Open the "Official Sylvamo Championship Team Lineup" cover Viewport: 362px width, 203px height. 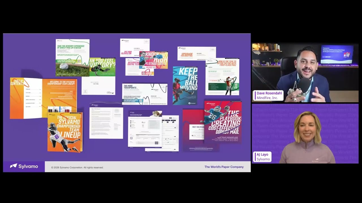click(x=65, y=132)
